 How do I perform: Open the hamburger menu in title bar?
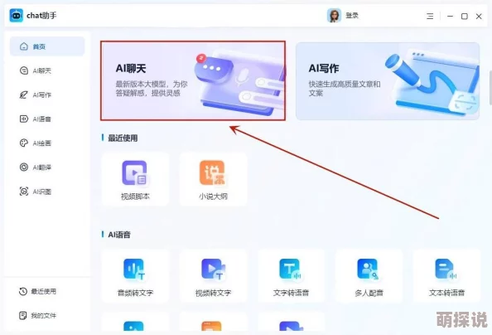(430, 16)
